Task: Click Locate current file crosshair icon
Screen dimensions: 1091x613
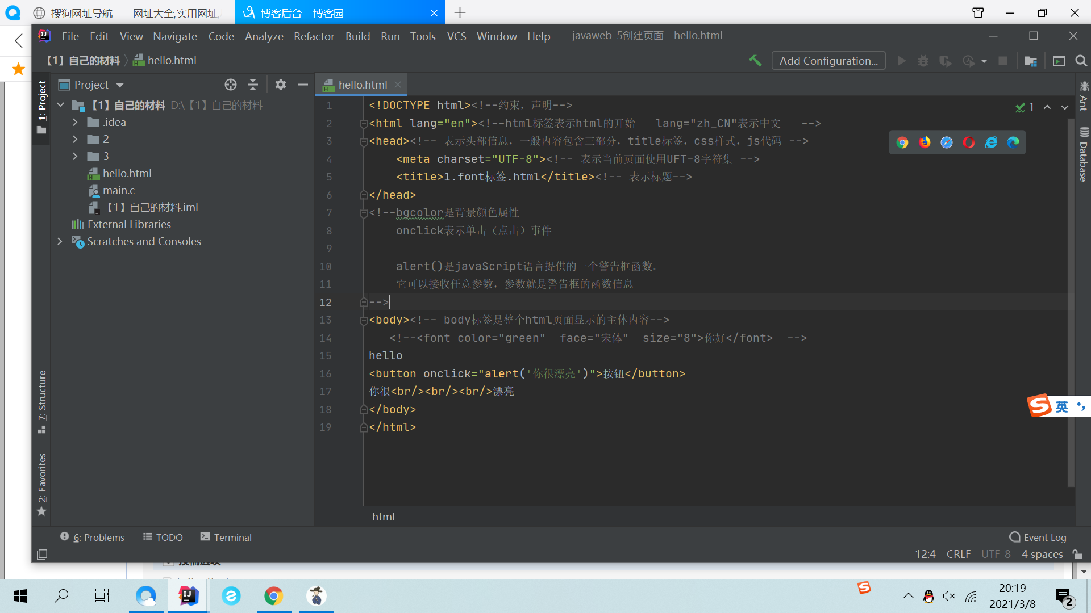Action: tap(230, 85)
